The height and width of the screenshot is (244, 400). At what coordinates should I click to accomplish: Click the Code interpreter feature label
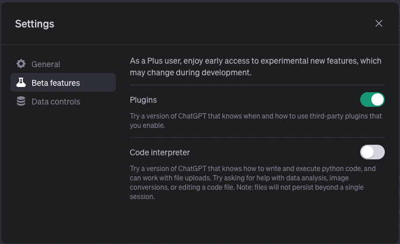point(160,152)
